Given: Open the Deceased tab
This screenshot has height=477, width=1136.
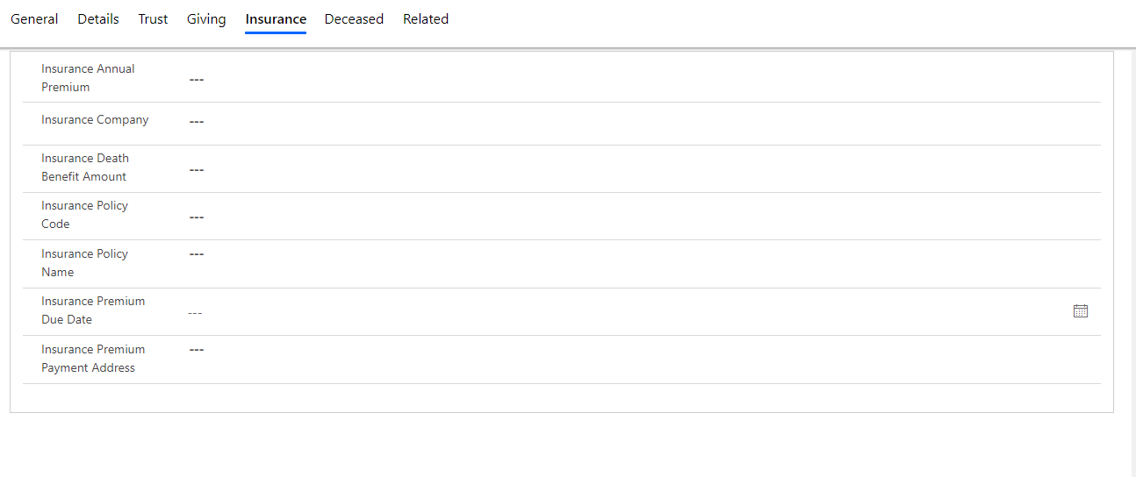Looking at the screenshot, I should click(x=354, y=19).
